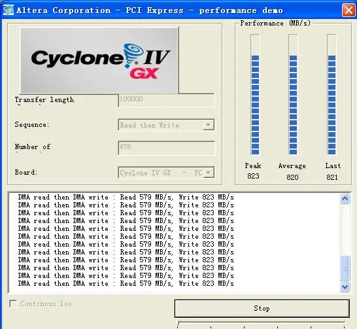357x329 pixels.
Task: Click the Average label
Action: [x=292, y=166]
